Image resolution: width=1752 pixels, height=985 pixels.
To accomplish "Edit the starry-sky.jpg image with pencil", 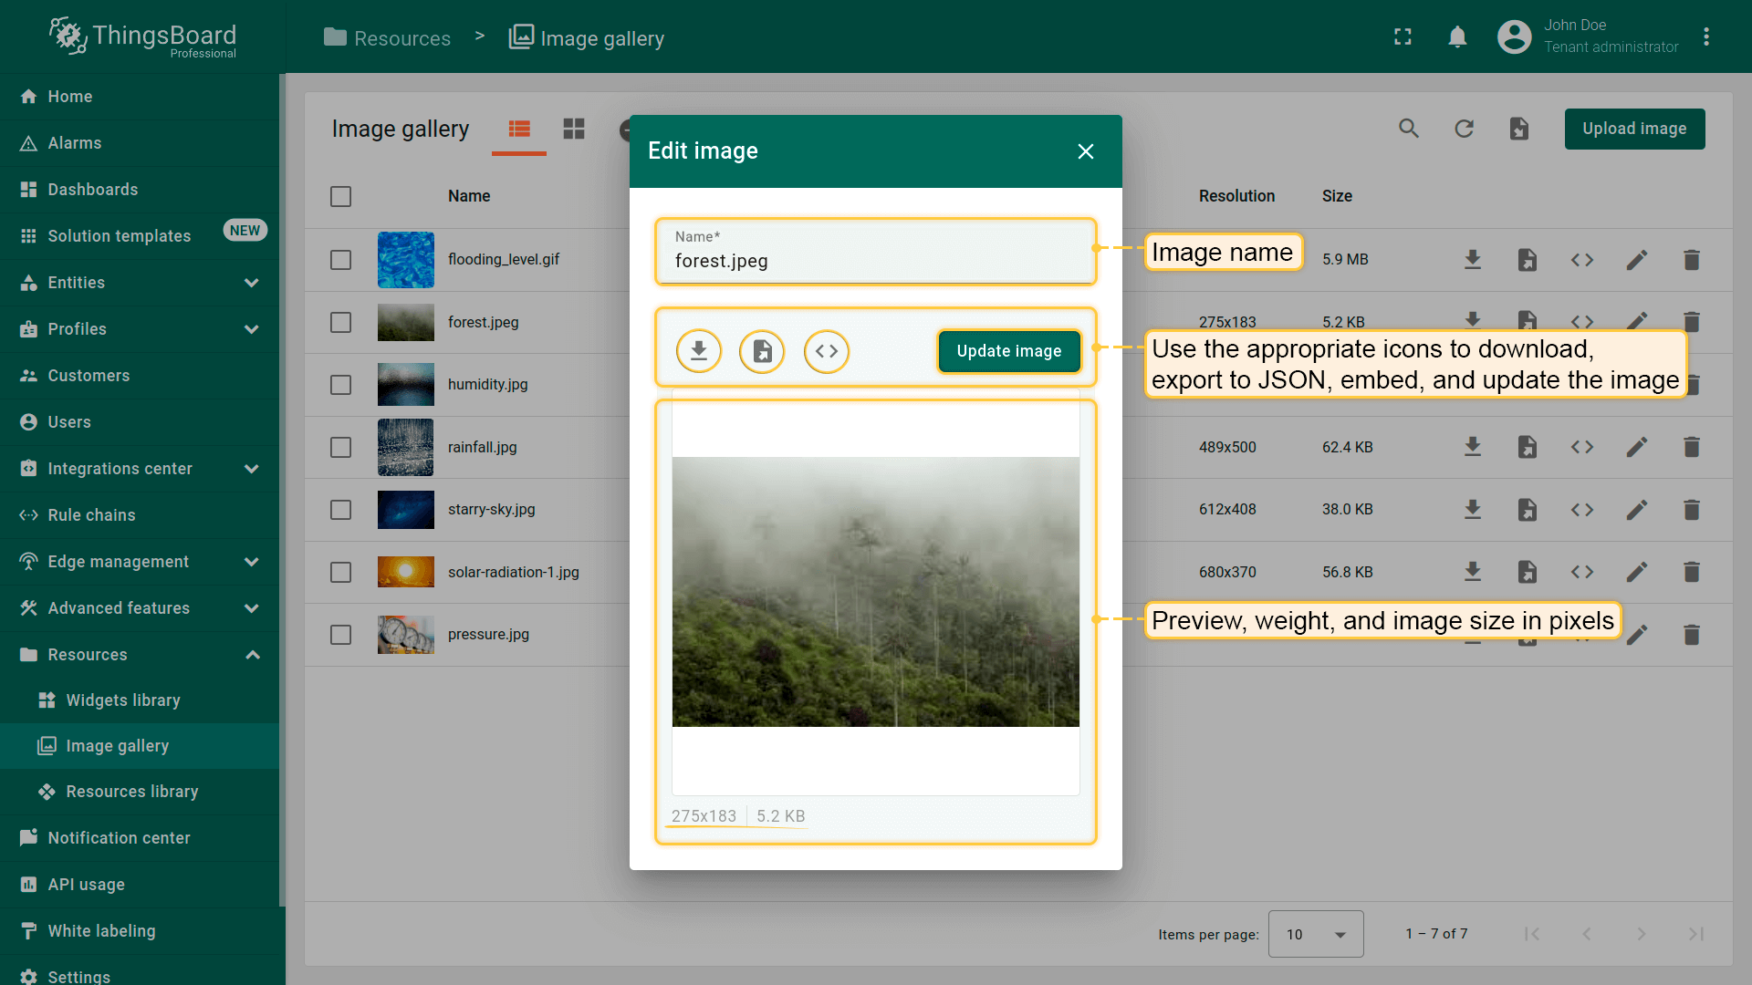I will 1636,509.
